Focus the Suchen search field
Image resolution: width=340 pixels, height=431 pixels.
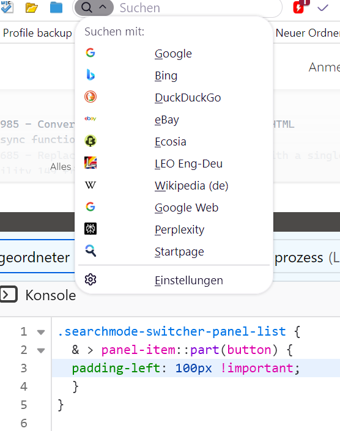pos(198,8)
